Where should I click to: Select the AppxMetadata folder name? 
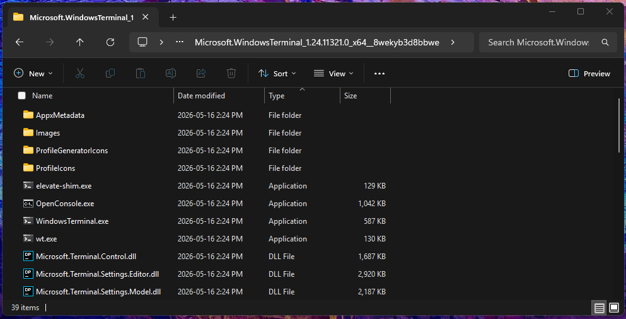[60, 115]
